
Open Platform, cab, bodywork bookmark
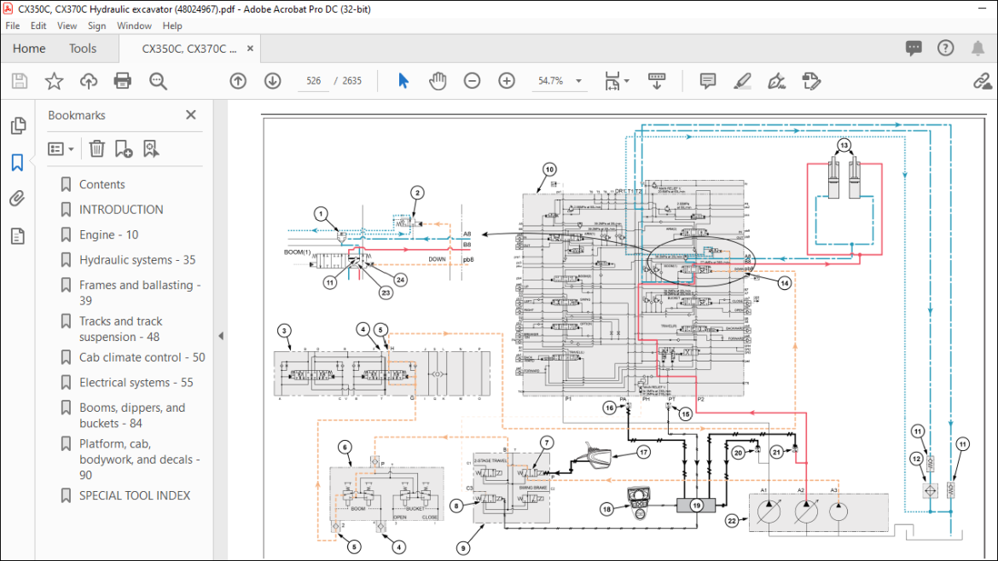[139, 460]
